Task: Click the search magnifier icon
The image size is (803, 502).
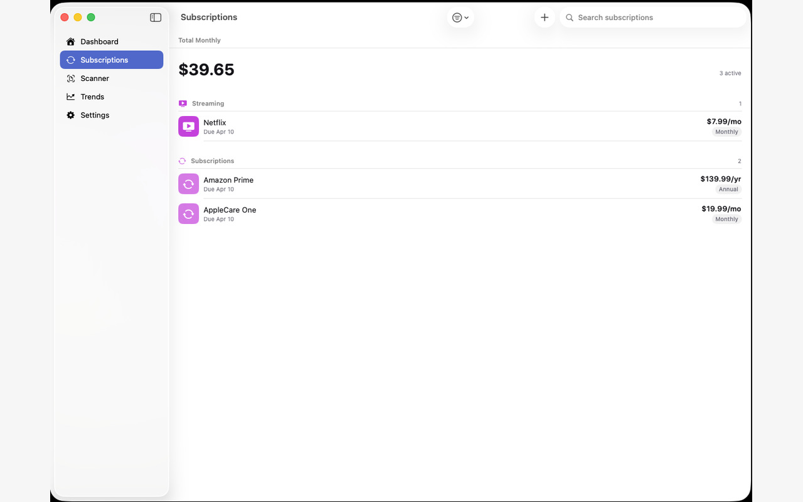Action: pos(570,18)
